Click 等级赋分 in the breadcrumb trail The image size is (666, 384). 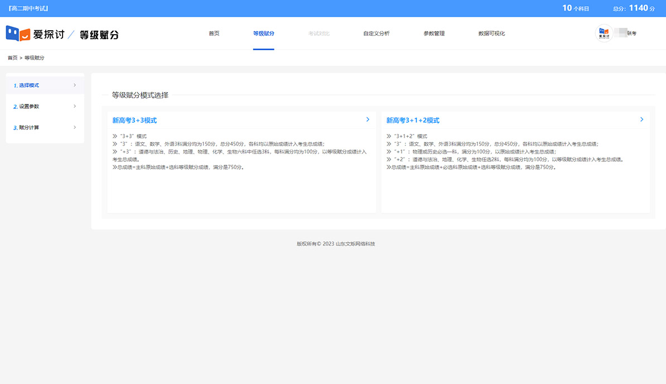click(35, 58)
